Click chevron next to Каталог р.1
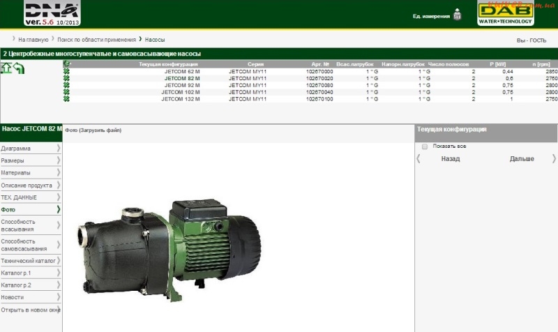Viewport: 558px width, 332px height. click(59, 273)
